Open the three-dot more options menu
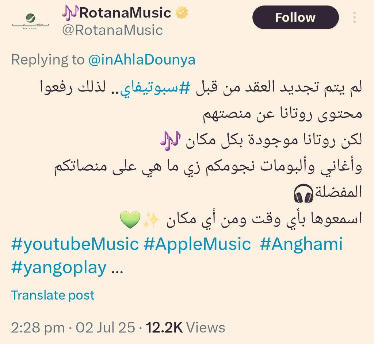 pyautogui.click(x=355, y=18)
